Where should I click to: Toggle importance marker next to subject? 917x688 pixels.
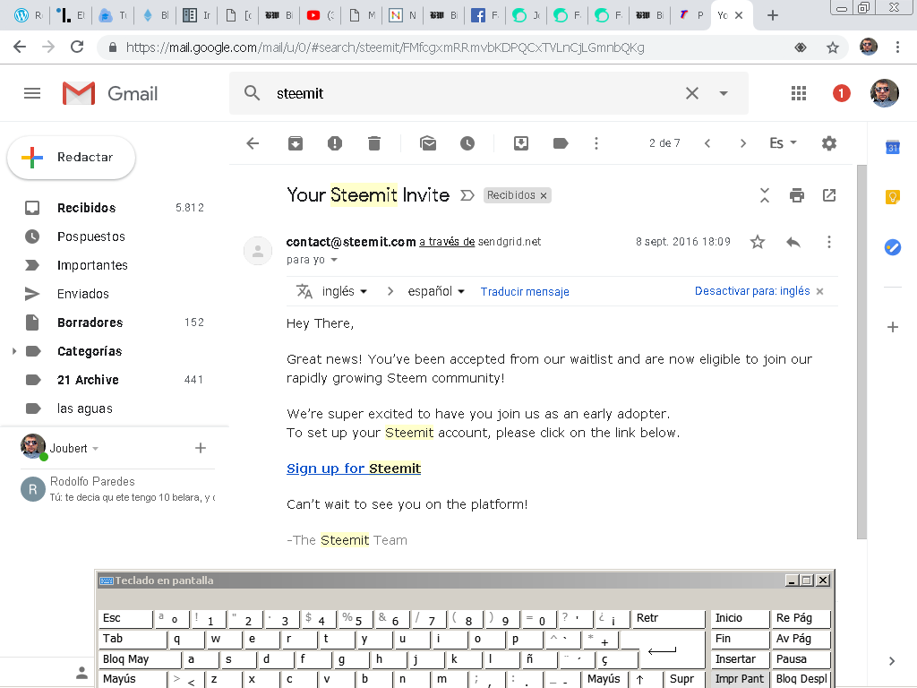467,195
